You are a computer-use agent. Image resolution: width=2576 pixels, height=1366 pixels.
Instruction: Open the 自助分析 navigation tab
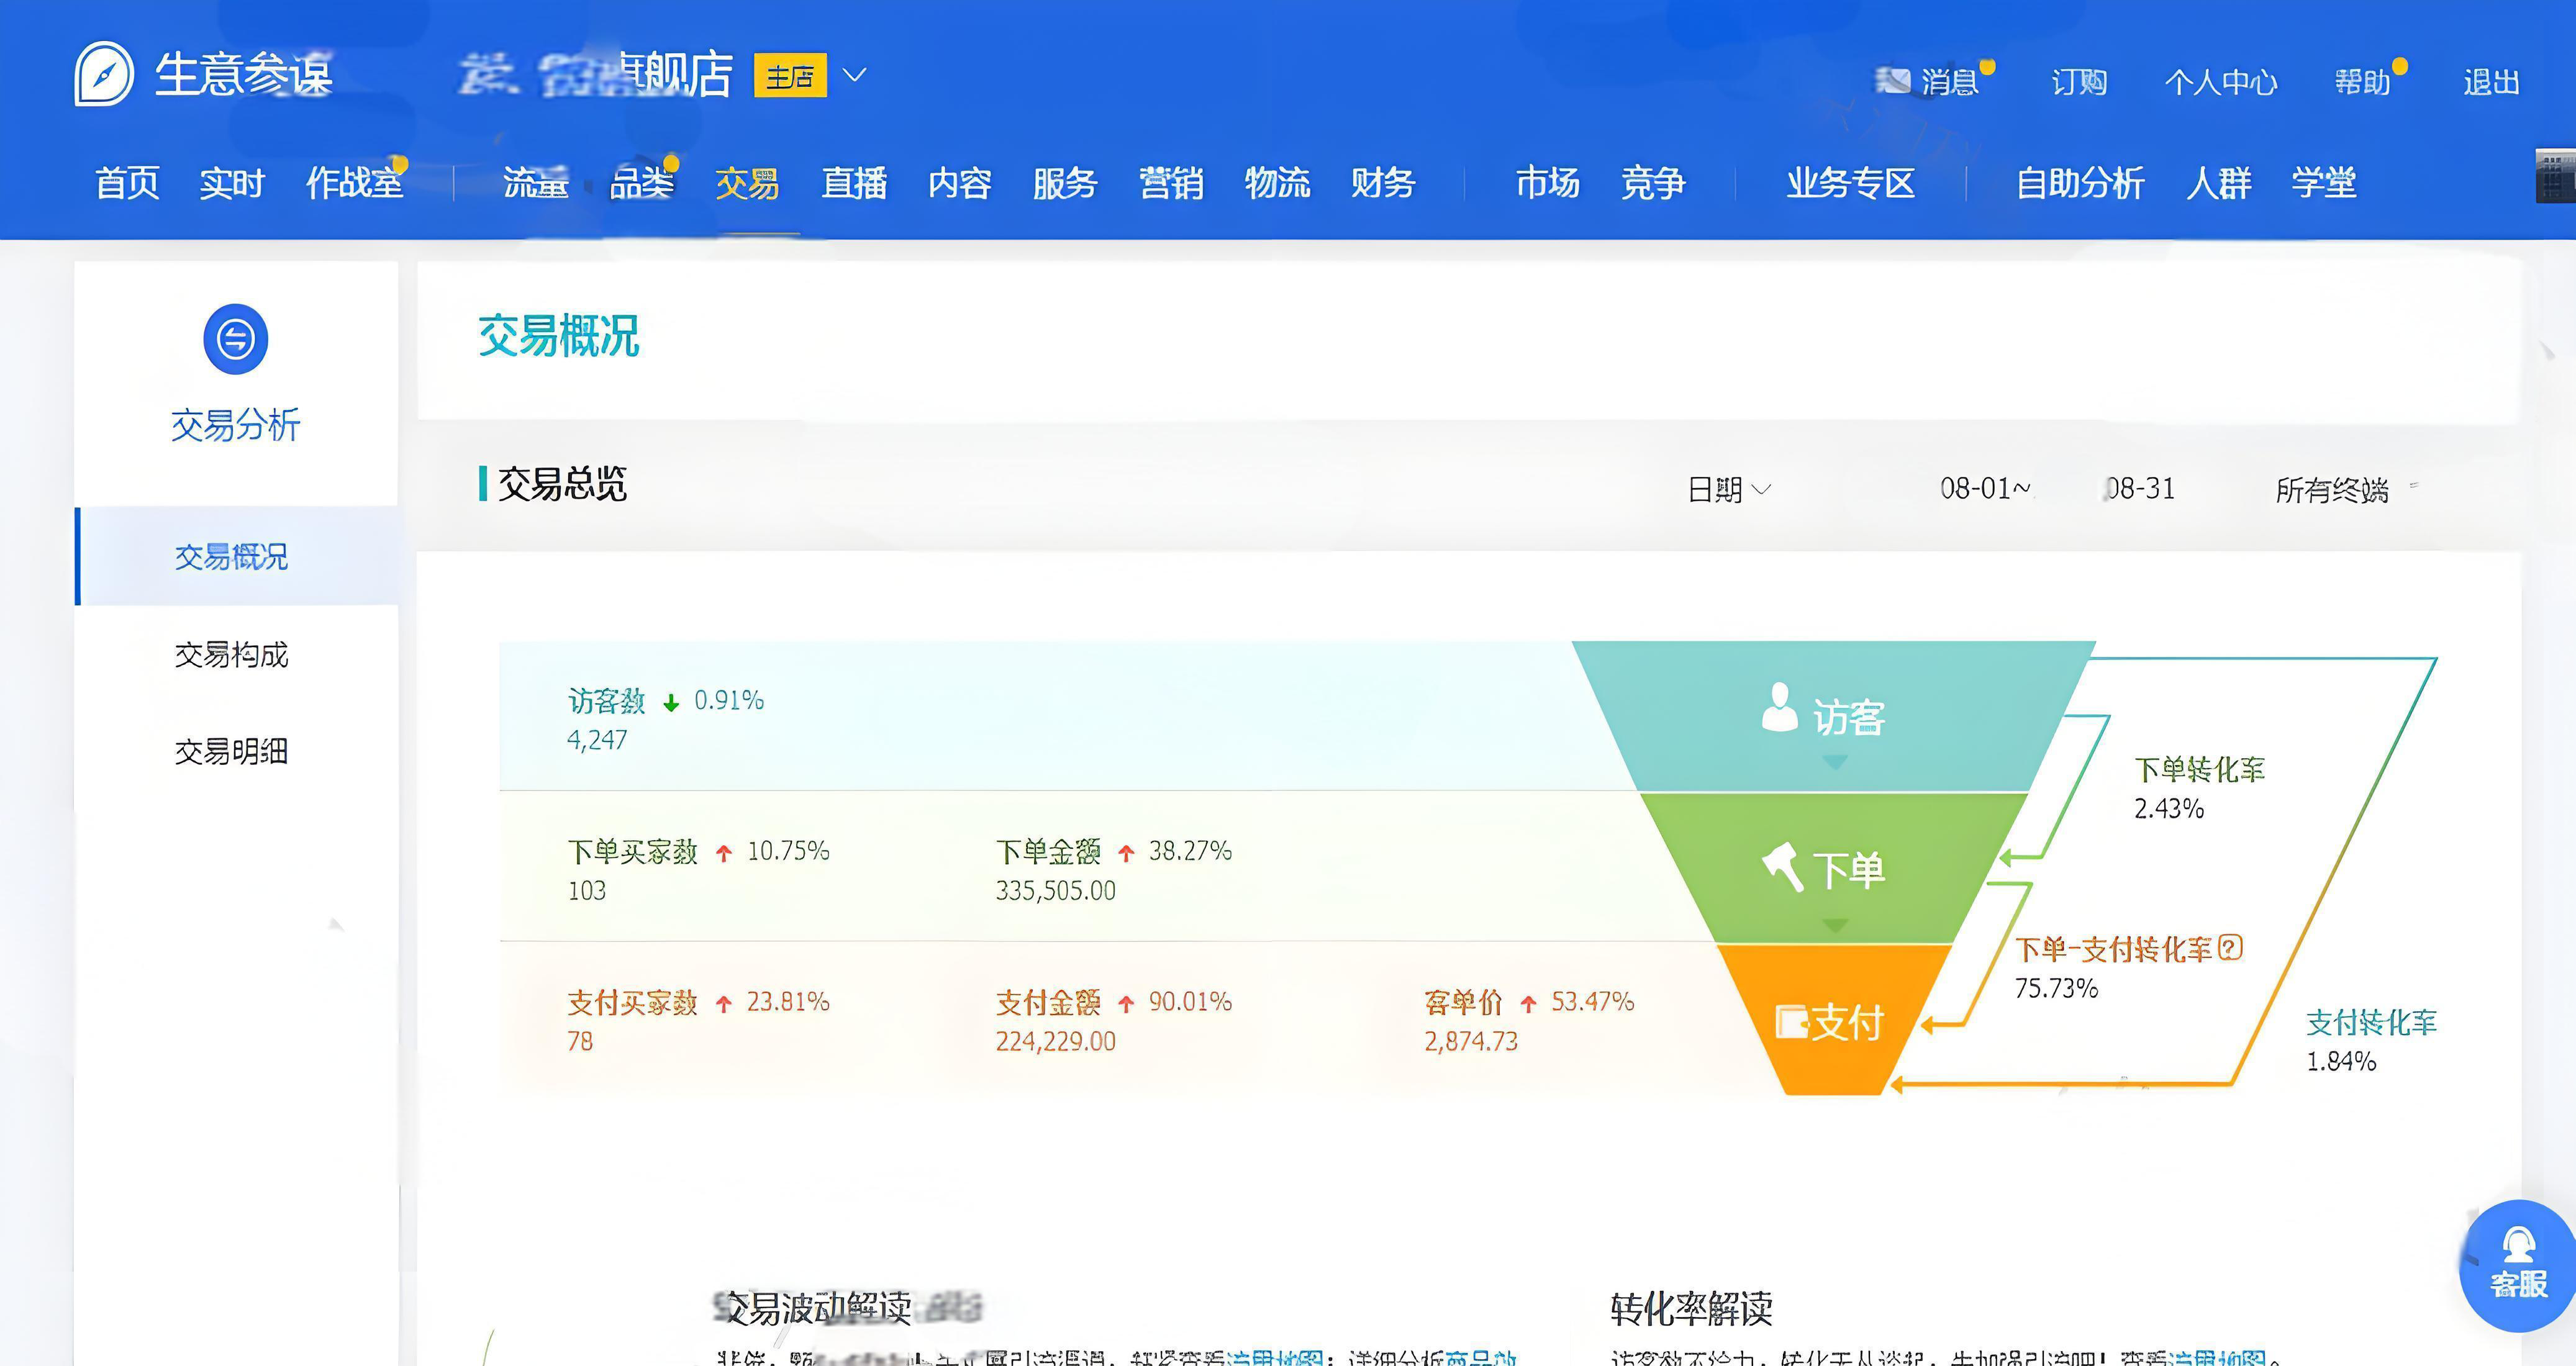click(x=2080, y=183)
